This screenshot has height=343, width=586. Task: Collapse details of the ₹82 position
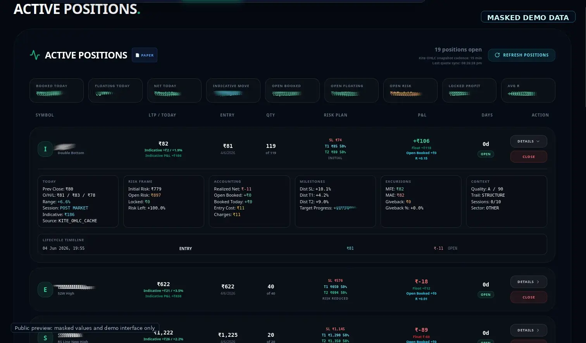(529, 141)
